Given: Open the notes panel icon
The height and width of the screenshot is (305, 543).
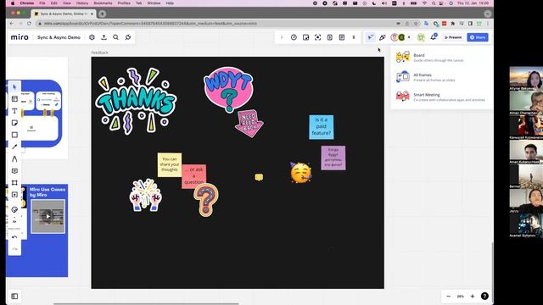Looking at the screenshot, I should 342,37.
